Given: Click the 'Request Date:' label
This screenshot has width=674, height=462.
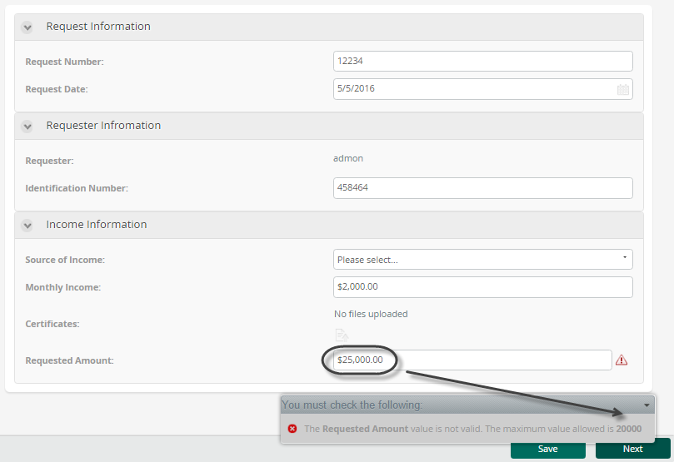Looking at the screenshot, I should pos(57,89).
